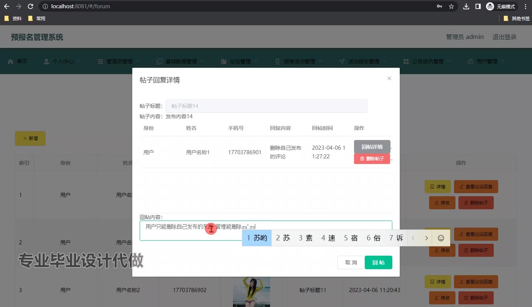
Task: Select IME candidate 5 宿
Action: pos(351,238)
